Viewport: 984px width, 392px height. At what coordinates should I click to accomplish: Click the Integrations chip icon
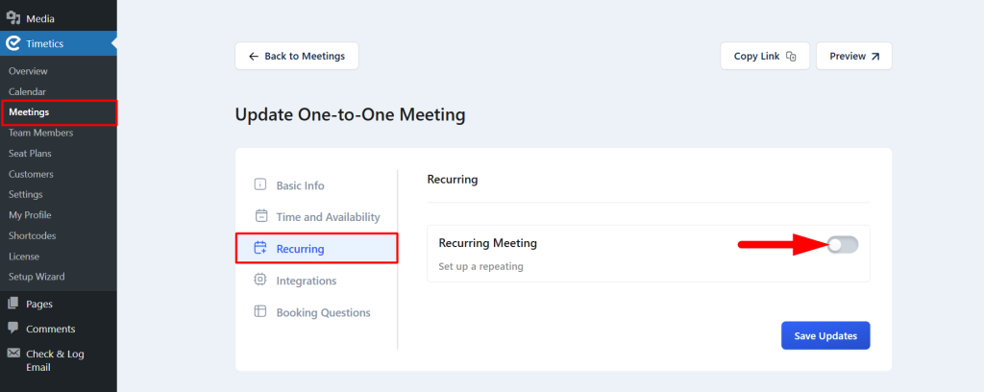(260, 281)
